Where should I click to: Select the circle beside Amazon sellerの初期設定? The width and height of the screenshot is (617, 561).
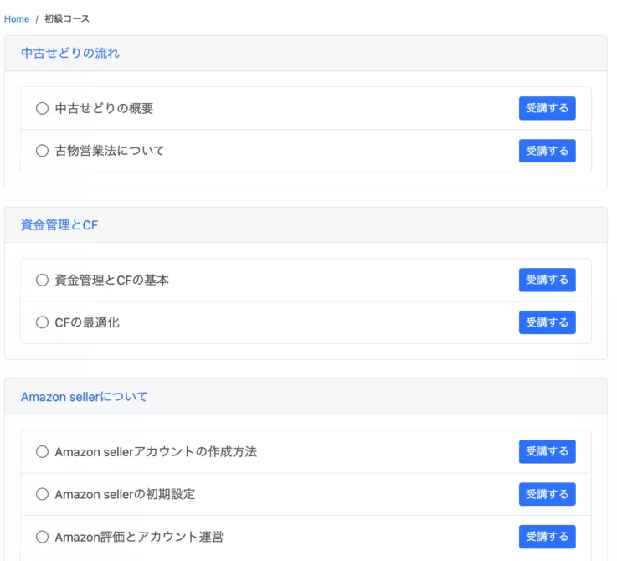click(x=42, y=494)
